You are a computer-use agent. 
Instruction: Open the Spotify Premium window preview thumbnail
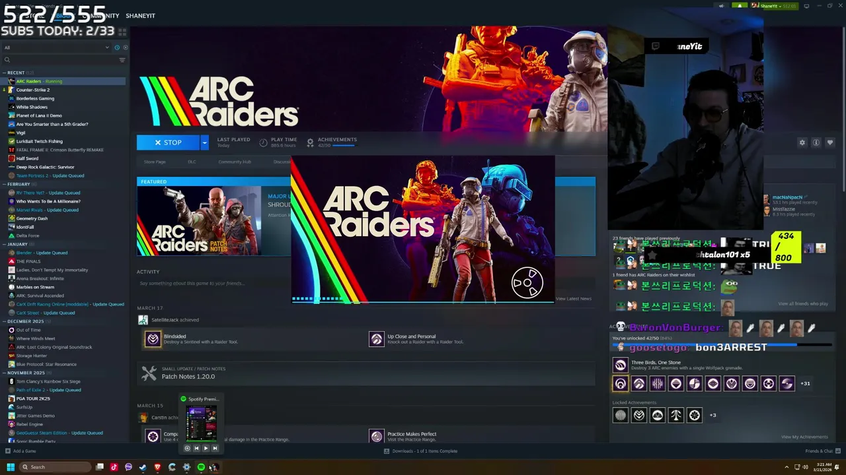coord(202,423)
